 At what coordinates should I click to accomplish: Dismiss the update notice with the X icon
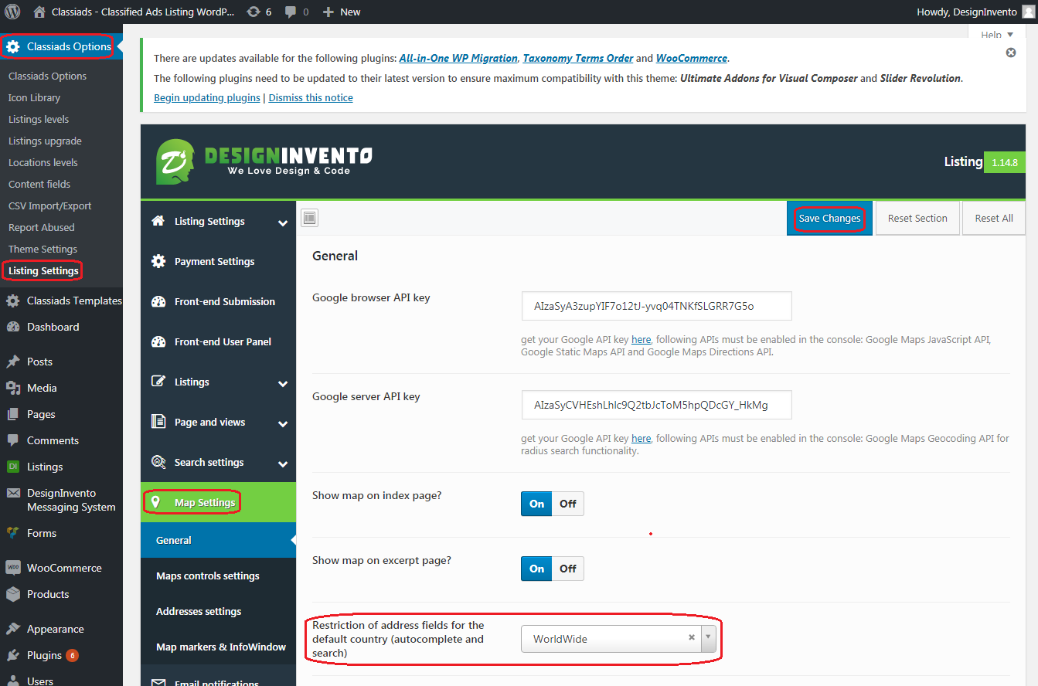[1010, 53]
